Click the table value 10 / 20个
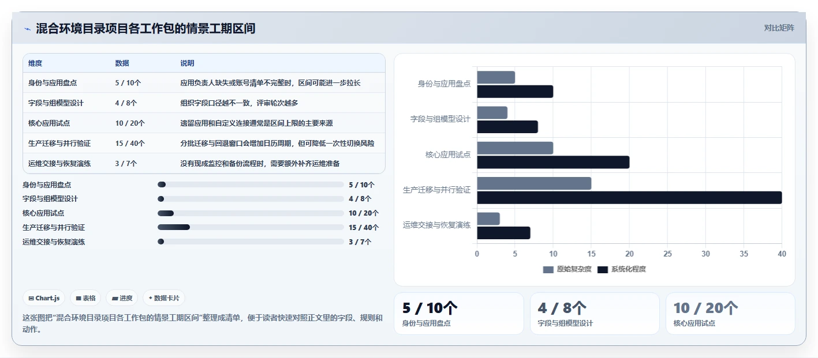The height and width of the screenshot is (358, 818). [x=130, y=123]
